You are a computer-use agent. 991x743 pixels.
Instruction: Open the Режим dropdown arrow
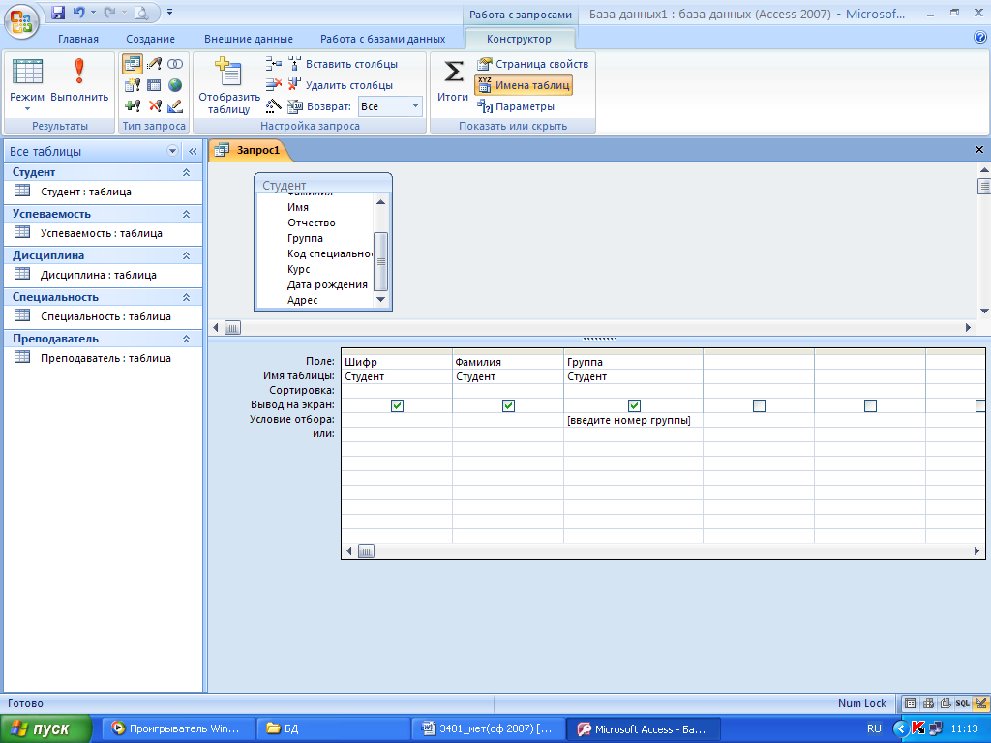tap(27, 109)
